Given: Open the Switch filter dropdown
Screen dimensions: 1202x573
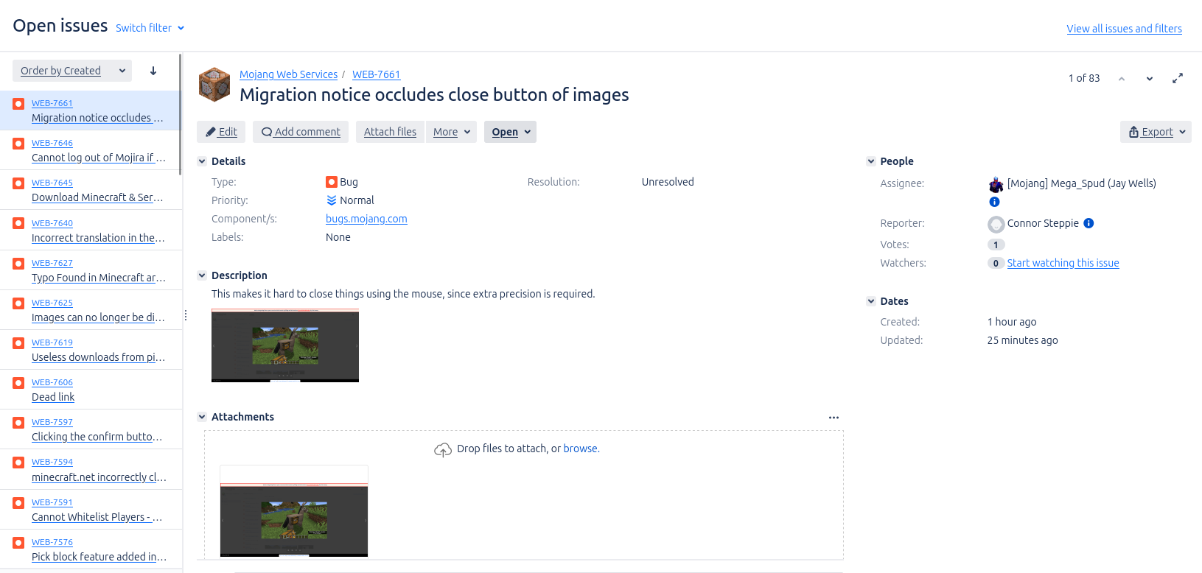Looking at the screenshot, I should [x=150, y=28].
